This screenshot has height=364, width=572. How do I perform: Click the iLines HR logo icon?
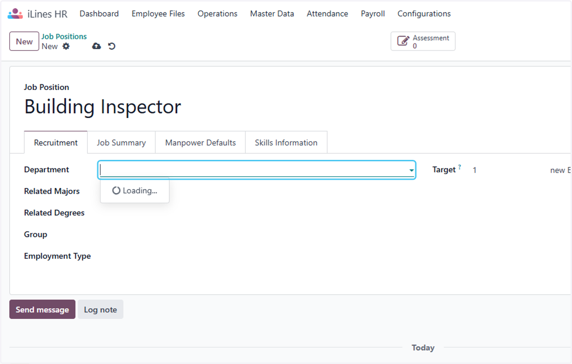15,14
